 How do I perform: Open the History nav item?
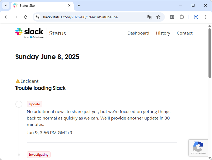[x=163, y=33]
